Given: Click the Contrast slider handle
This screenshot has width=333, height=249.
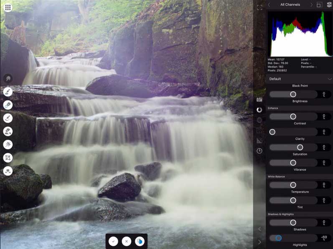Looking at the screenshot, I should click(x=293, y=116).
